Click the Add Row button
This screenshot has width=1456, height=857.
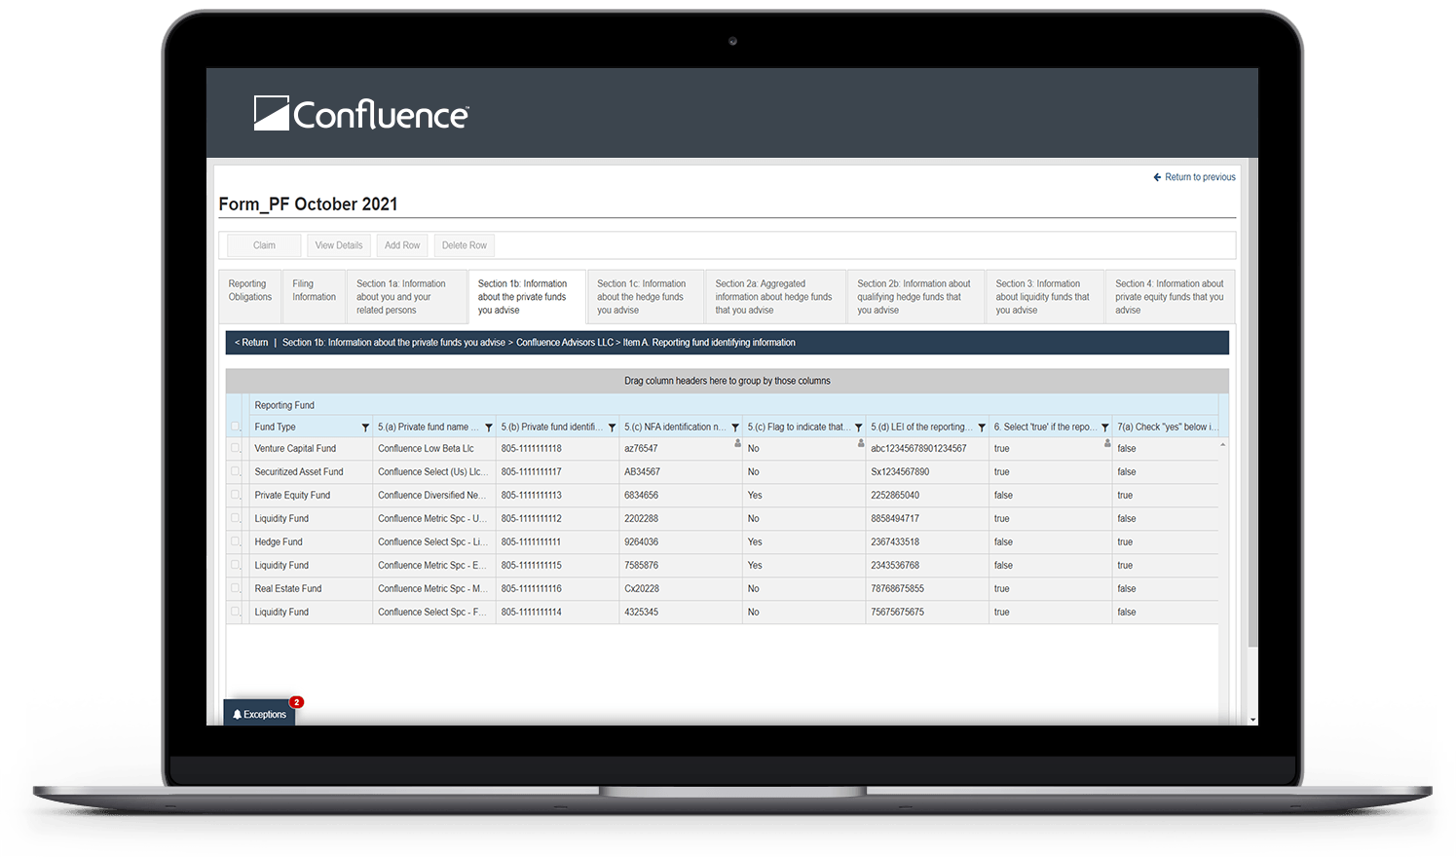[402, 245]
